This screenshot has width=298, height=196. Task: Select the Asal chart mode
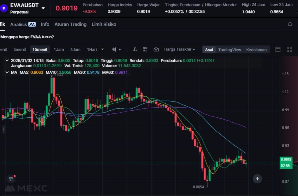[x=209, y=50]
